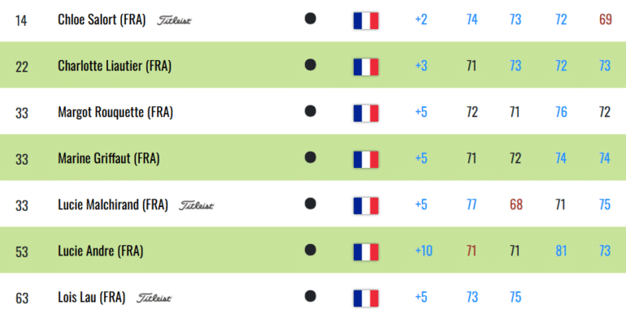Viewport: 626px width, 314px height.
Task: Click position number 22 in Liautier's row
Action: click(22, 67)
